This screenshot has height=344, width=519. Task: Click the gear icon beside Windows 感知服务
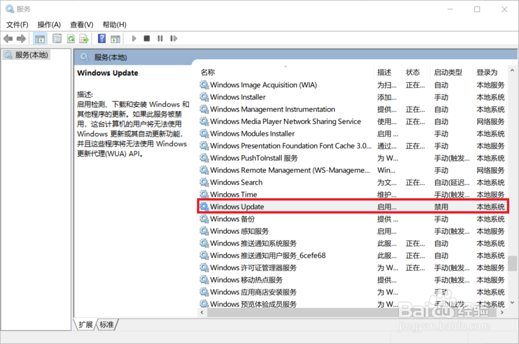[204, 231]
